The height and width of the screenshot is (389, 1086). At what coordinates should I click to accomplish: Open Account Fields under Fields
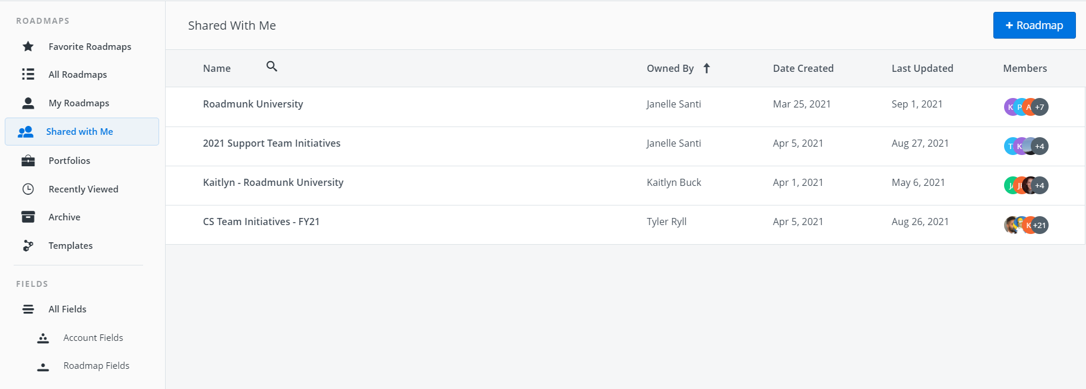pos(93,337)
